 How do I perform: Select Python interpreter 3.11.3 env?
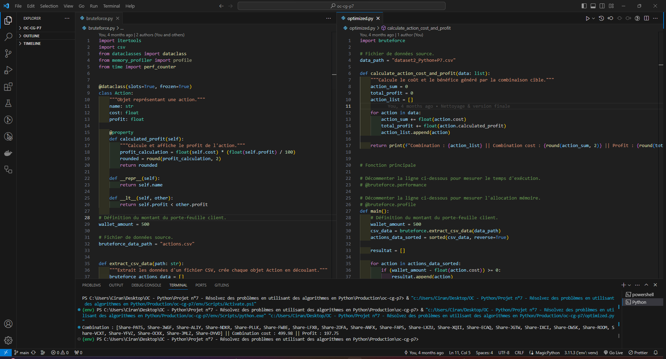pyautogui.click(x=581, y=352)
